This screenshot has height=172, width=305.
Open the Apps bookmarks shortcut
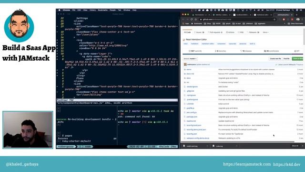click(186, 23)
